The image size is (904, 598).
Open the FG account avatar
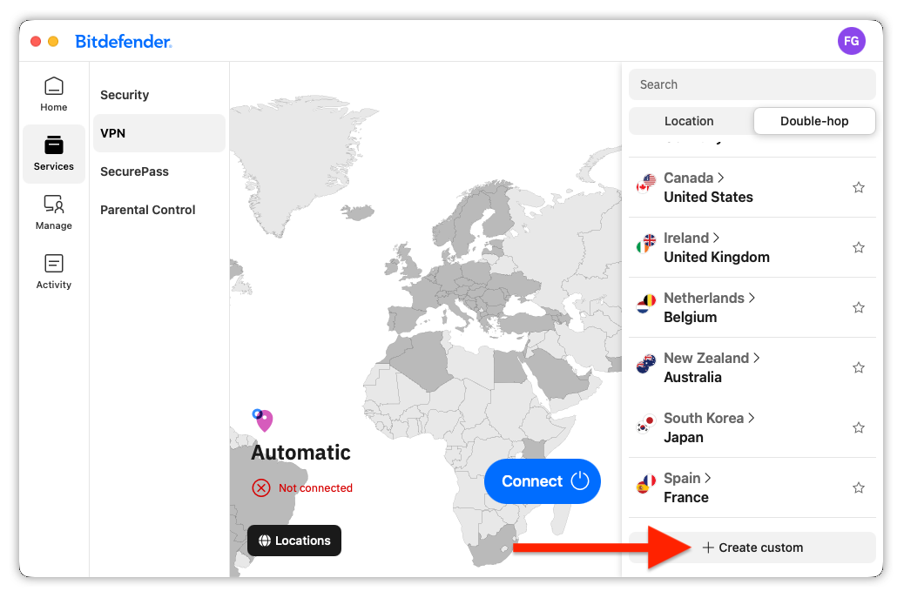click(851, 41)
